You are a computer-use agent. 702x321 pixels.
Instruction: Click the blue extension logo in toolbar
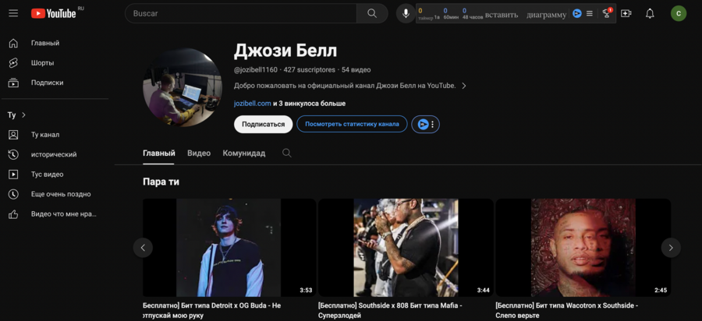pos(577,14)
